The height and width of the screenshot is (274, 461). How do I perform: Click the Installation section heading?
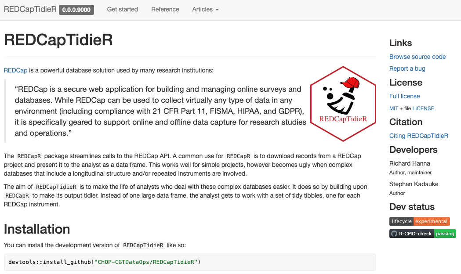(x=37, y=229)
